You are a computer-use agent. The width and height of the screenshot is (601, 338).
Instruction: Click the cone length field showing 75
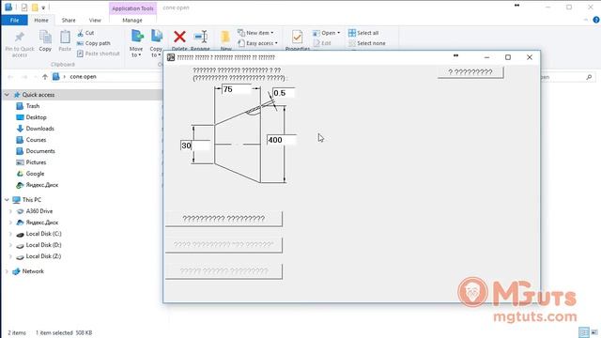(236, 89)
